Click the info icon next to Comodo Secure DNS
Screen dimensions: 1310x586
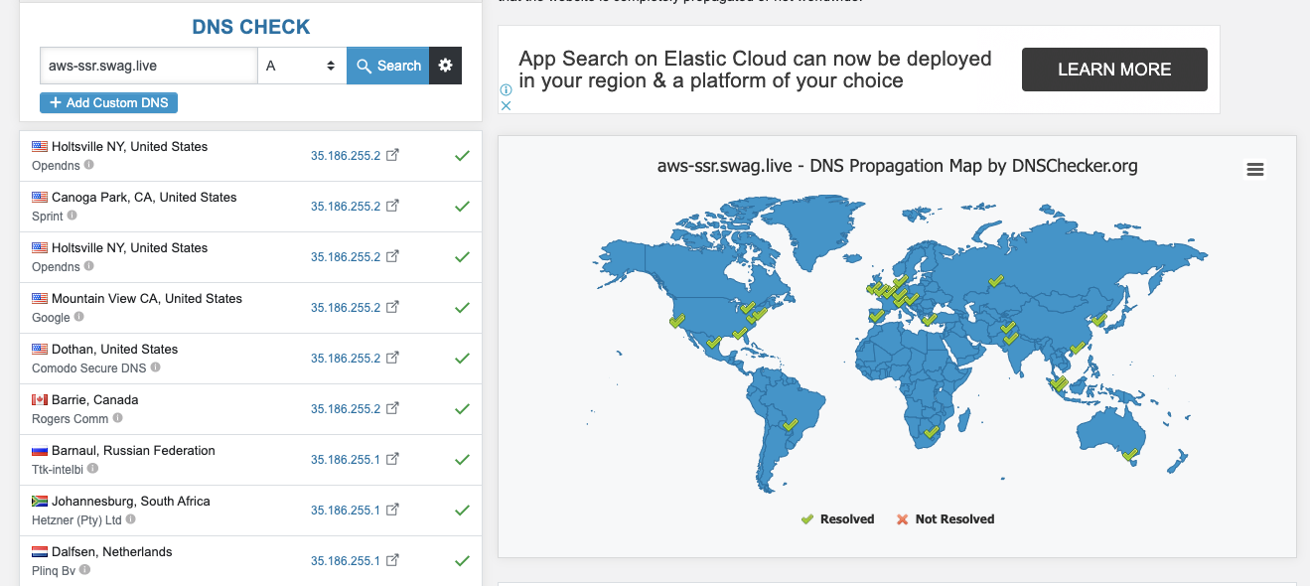click(156, 367)
